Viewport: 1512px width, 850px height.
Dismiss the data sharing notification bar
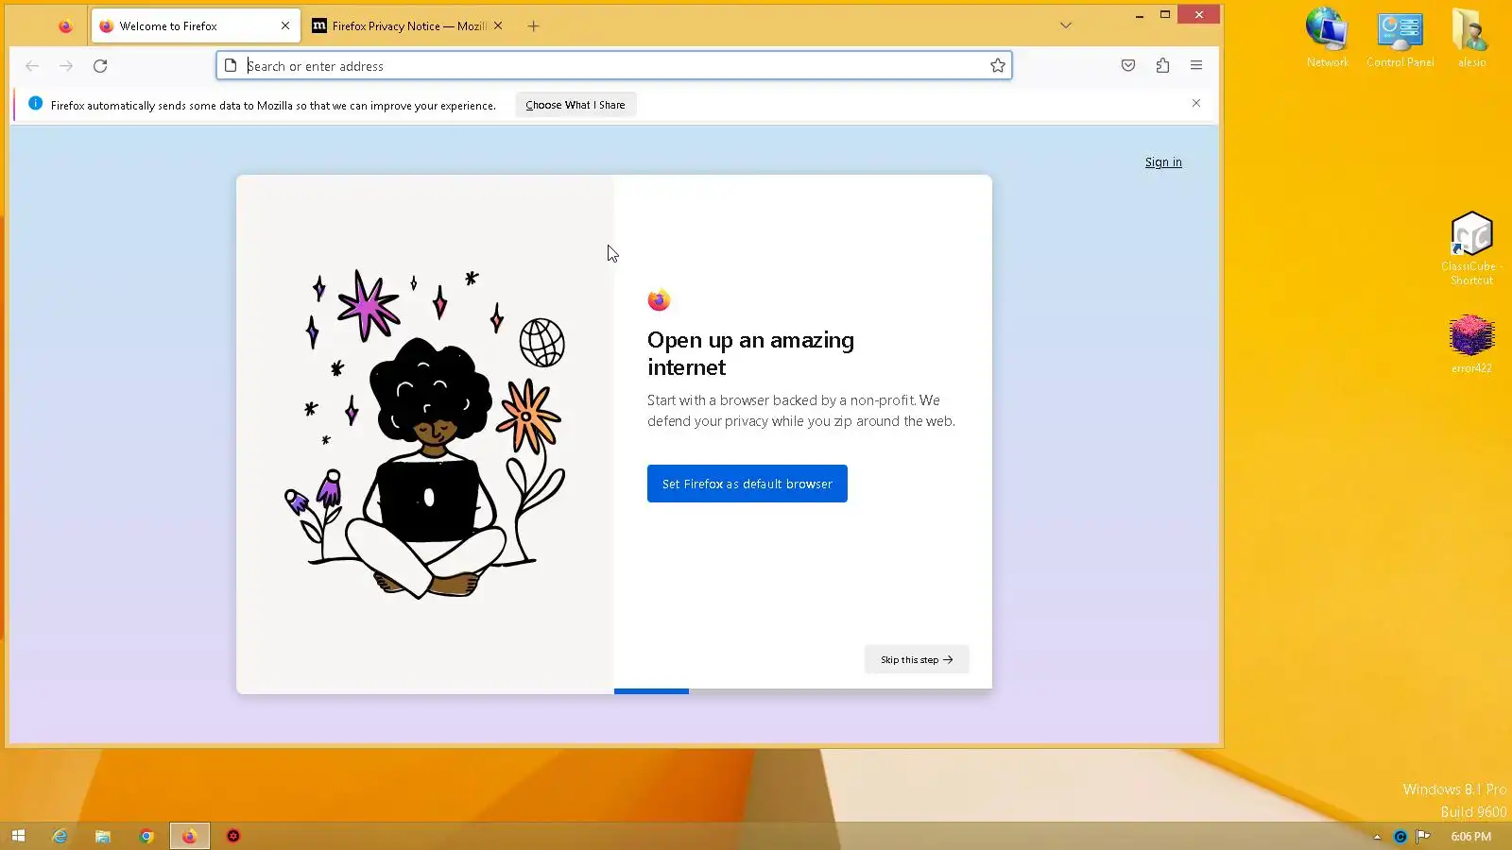(x=1196, y=103)
